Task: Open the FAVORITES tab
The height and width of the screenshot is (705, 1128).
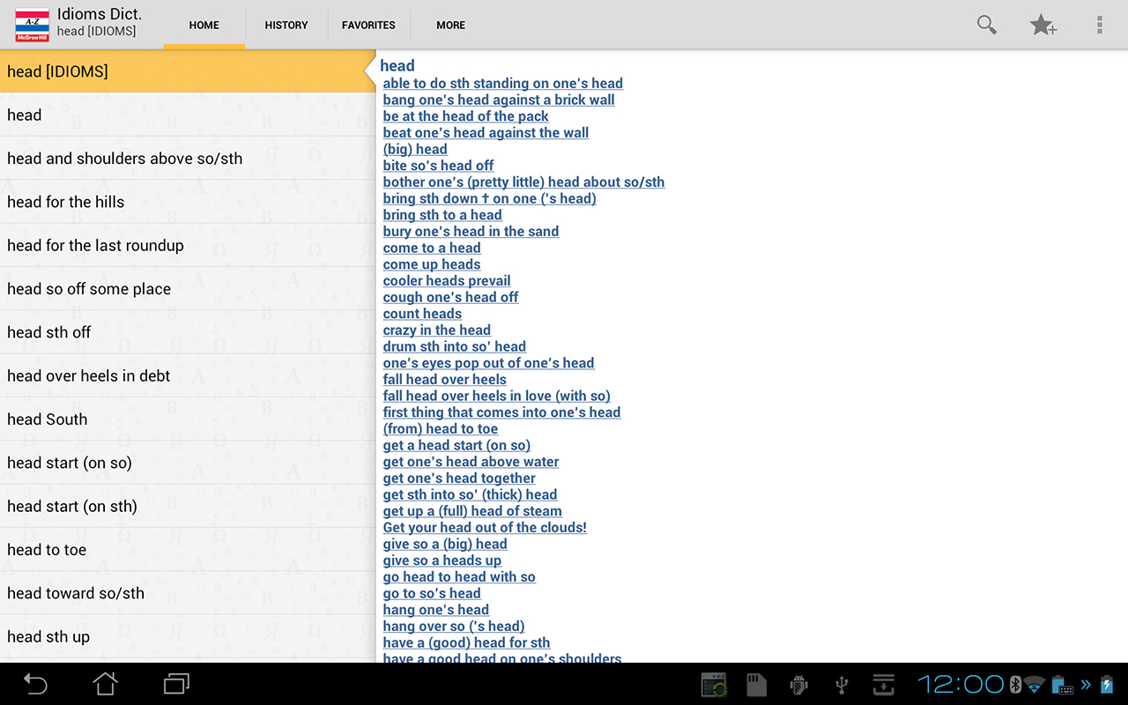Action: 368,25
